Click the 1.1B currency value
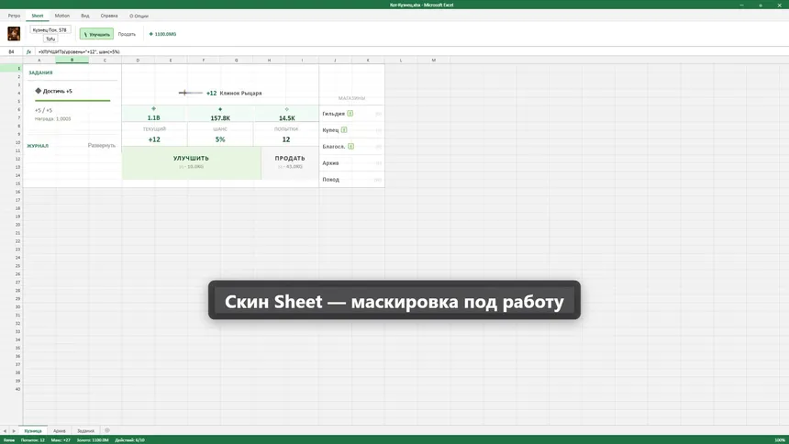 153,117
